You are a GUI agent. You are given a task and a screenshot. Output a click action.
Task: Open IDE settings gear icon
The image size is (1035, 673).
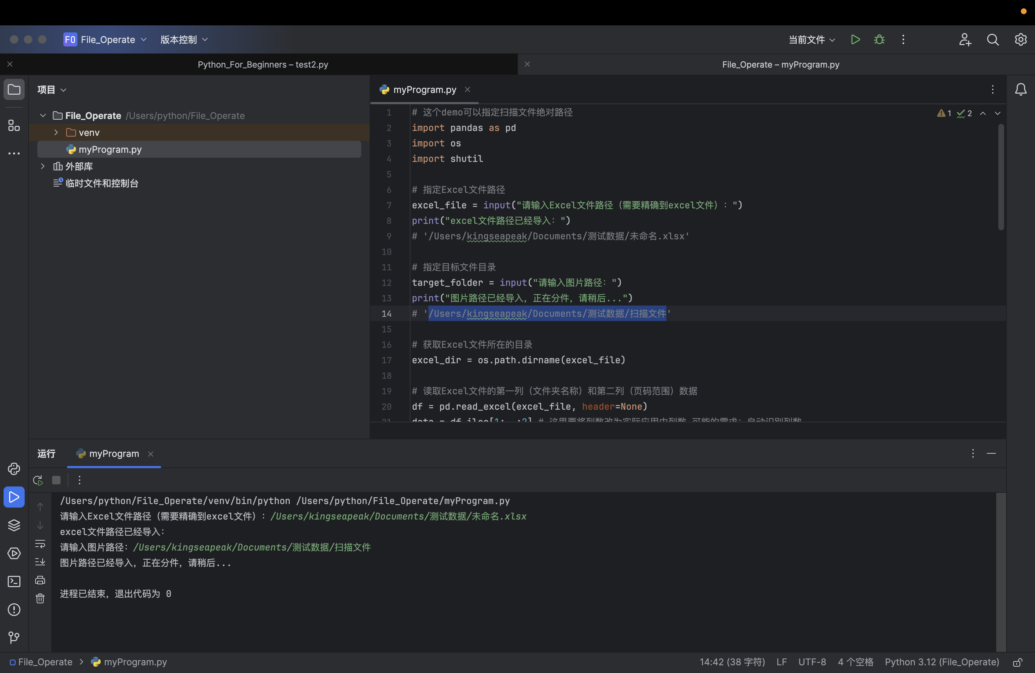[1021, 39]
